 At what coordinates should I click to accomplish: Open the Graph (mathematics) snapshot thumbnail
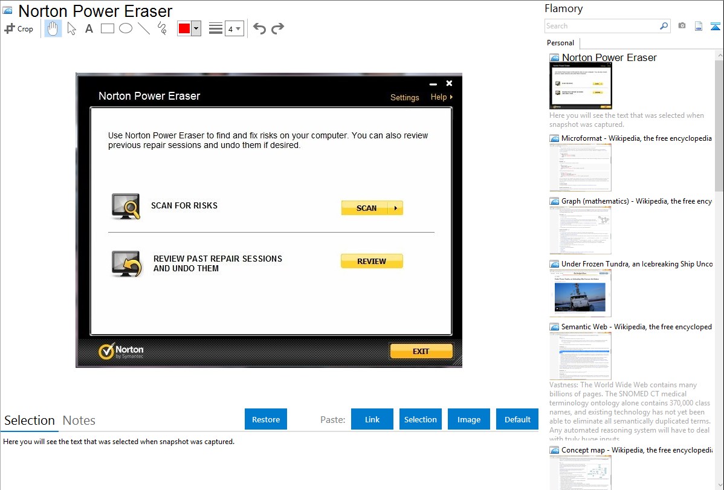coord(580,230)
